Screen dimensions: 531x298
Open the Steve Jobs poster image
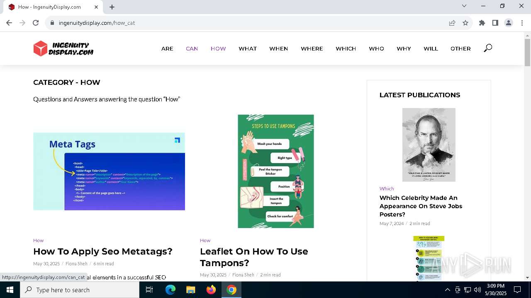point(429,145)
